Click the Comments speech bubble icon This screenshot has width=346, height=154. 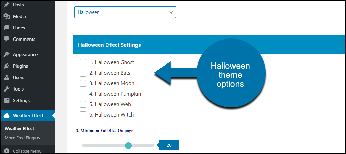coord(7,39)
